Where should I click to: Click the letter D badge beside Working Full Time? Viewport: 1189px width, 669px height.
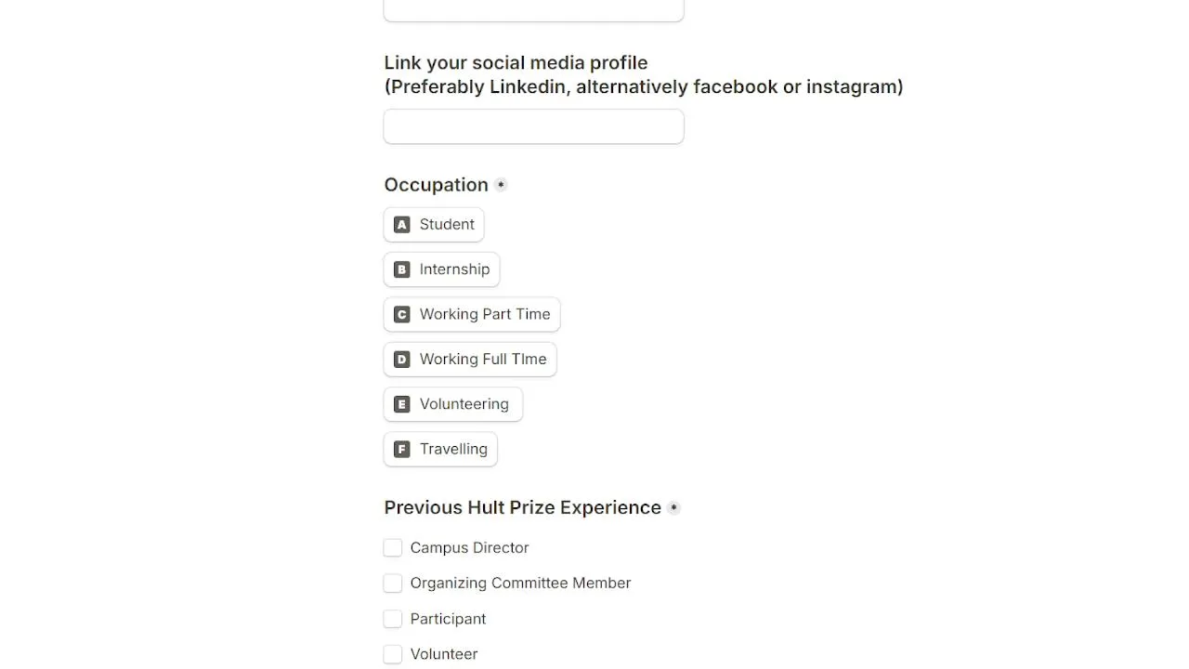coord(401,360)
